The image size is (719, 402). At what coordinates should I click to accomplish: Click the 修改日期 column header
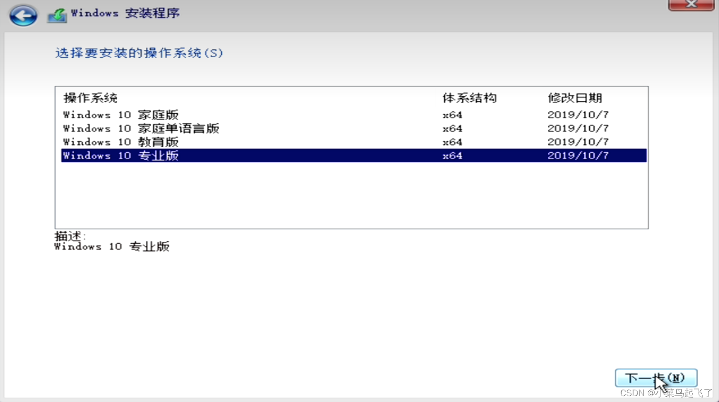click(x=575, y=98)
